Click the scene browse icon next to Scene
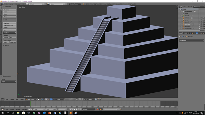Viewport: 205px width, 115px height. pyautogui.click(x=48, y=4)
